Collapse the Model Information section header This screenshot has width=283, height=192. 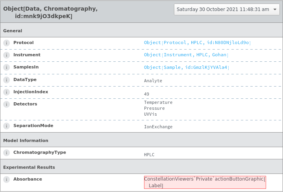26,140
